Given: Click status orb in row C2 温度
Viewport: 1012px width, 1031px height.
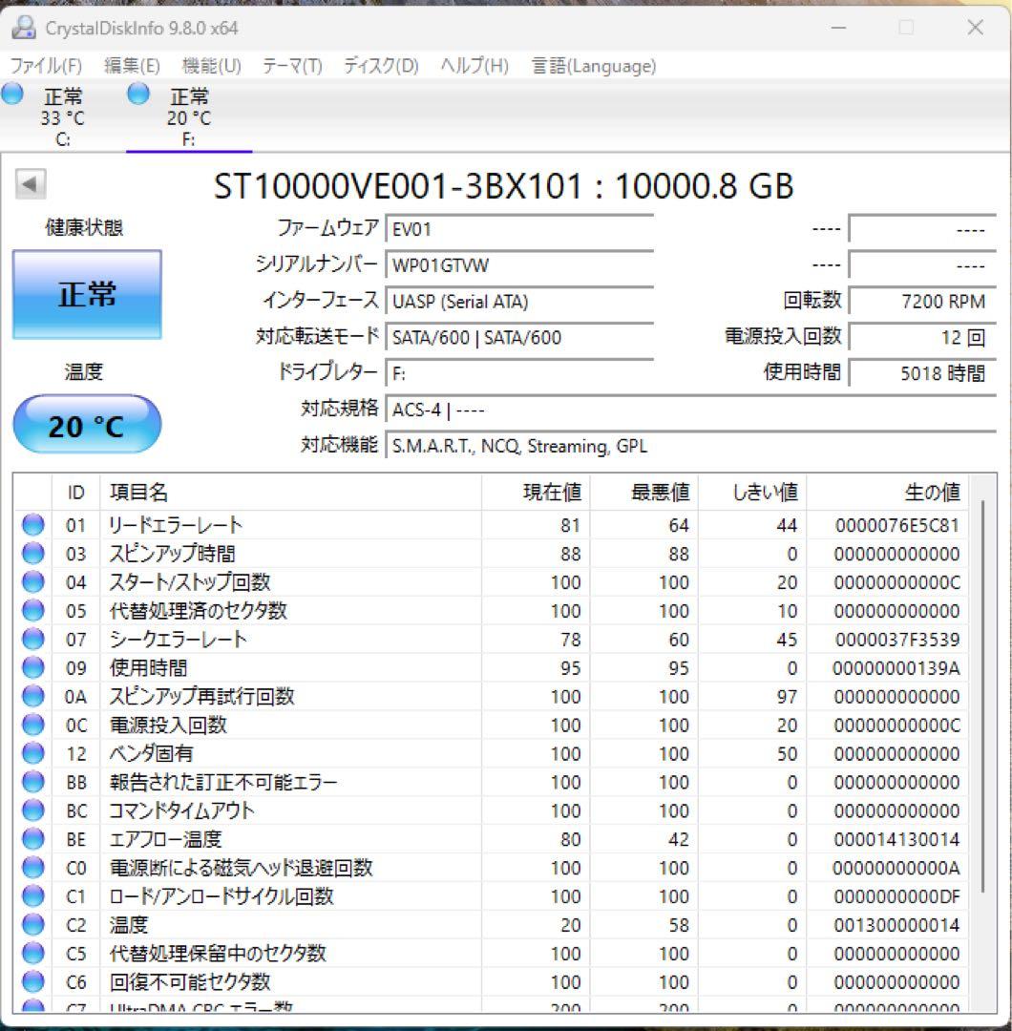Looking at the screenshot, I should 32,924.
